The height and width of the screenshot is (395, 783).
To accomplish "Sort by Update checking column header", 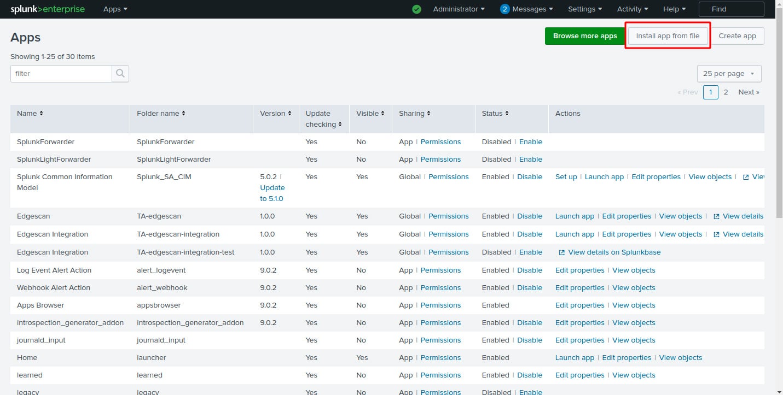I will (x=323, y=119).
